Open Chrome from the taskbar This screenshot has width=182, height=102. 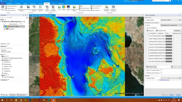tap(21, 100)
